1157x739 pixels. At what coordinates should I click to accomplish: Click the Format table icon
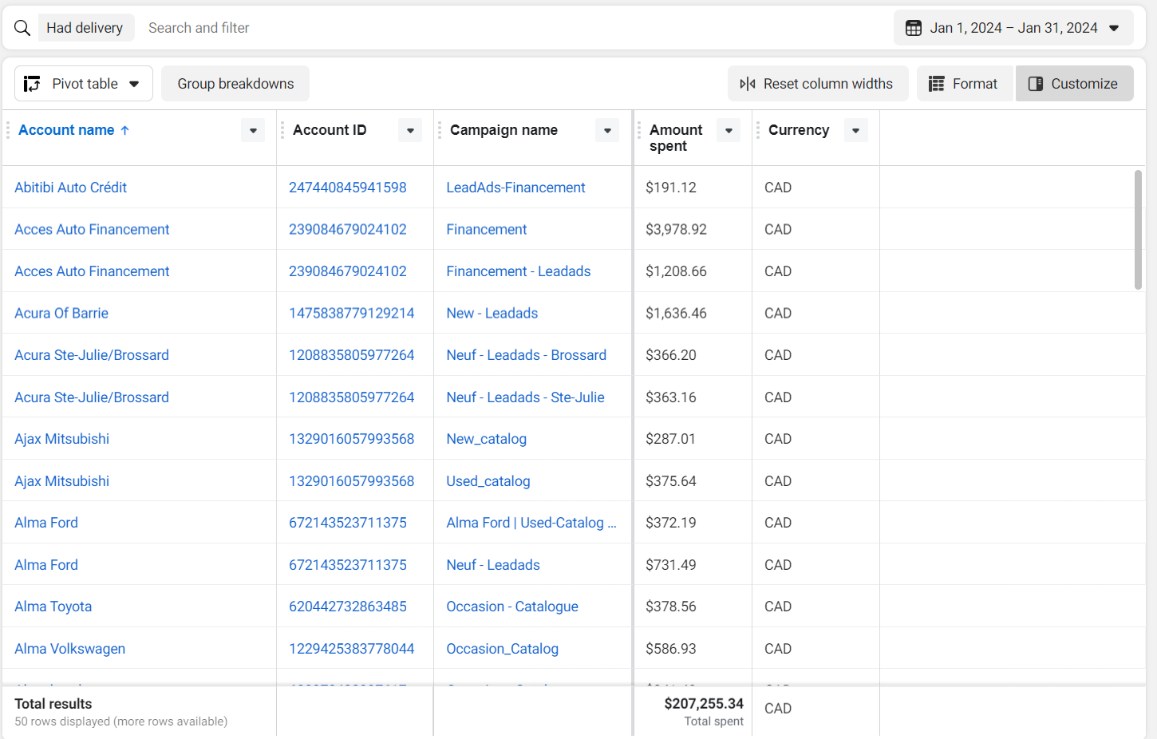click(x=937, y=84)
